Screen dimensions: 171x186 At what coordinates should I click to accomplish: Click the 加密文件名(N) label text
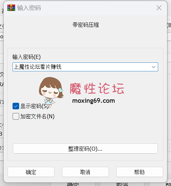coord(37,116)
